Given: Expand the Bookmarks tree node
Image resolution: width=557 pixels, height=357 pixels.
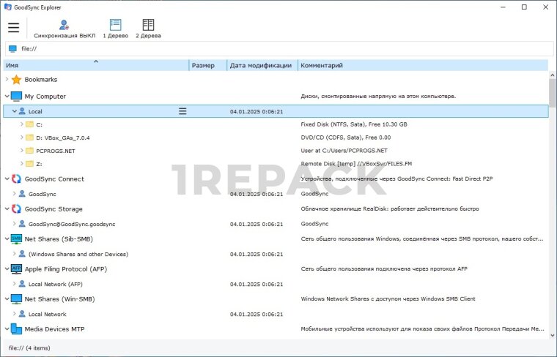Looking at the screenshot, I should (7, 80).
